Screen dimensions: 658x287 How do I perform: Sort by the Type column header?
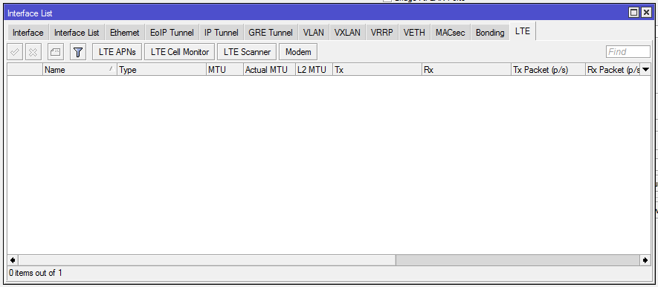click(161, 70)
